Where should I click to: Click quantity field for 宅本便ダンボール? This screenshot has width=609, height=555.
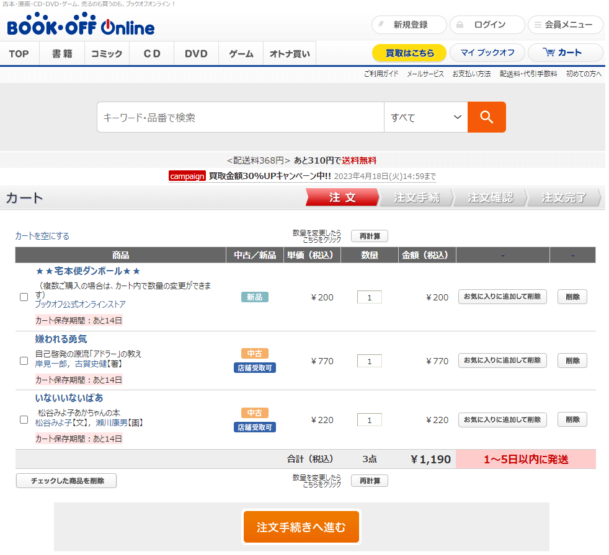tap(370, 297)
